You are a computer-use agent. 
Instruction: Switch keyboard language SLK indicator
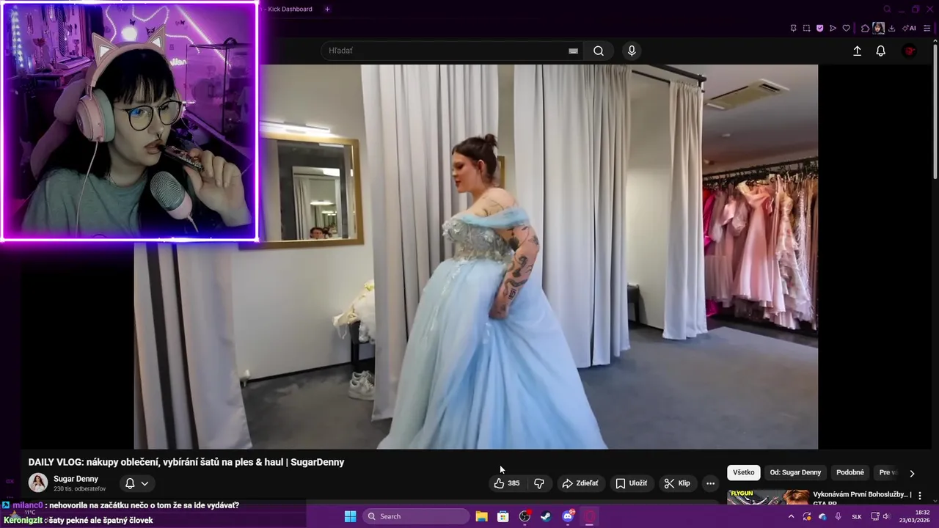point(857,516)
